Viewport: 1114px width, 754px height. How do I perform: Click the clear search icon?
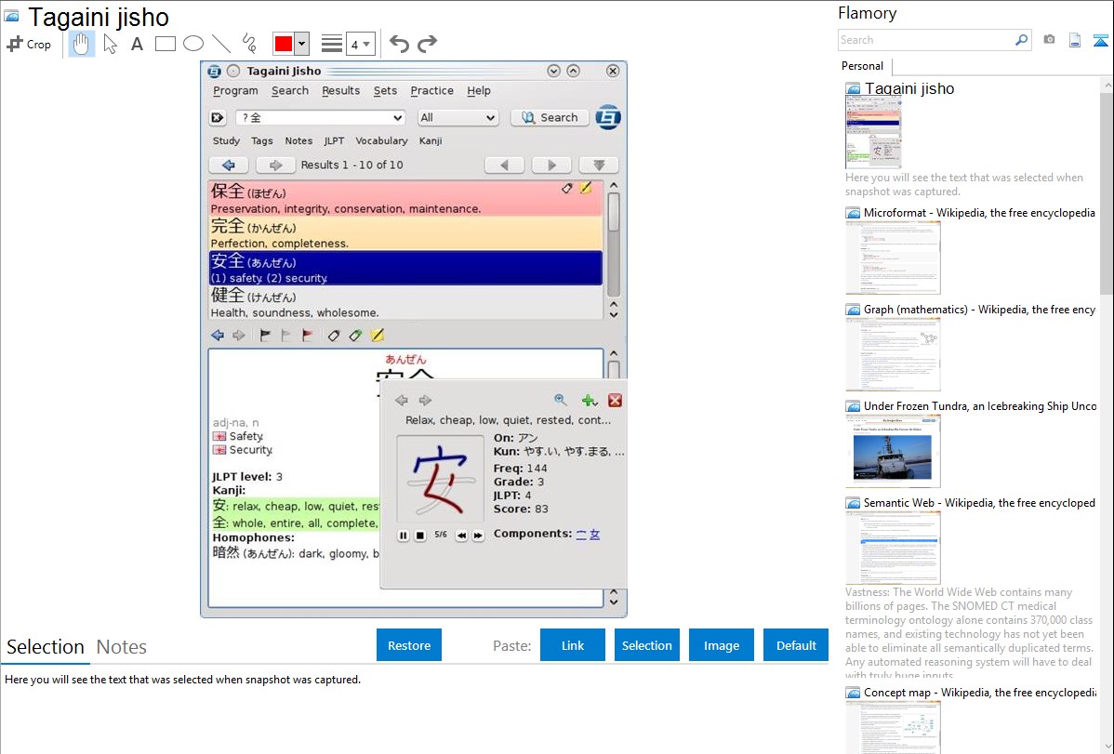(x=218, y=118)
